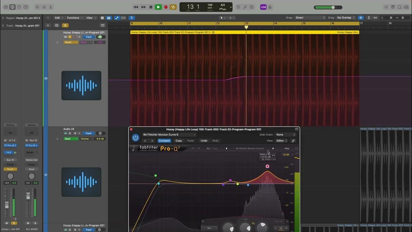Toggle the Inspector panel button

13,7
